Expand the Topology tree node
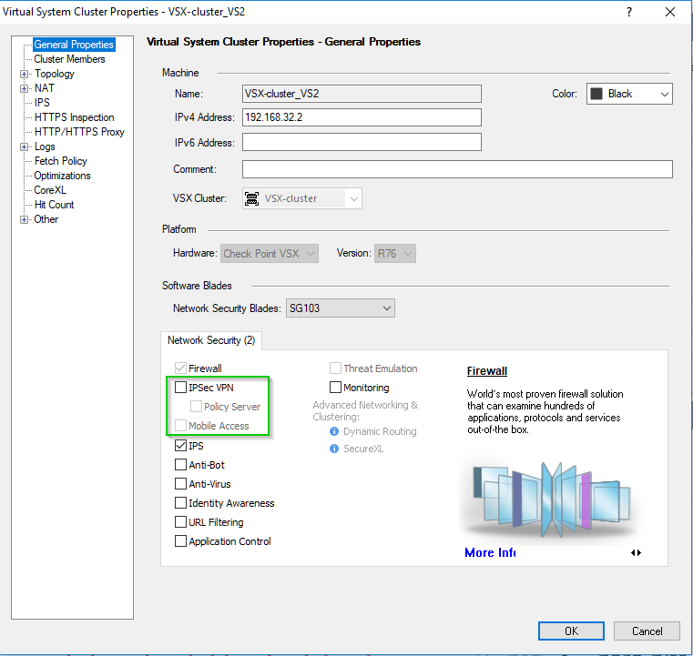The width and height of the screenshot is (693, 656). [25, 75]
